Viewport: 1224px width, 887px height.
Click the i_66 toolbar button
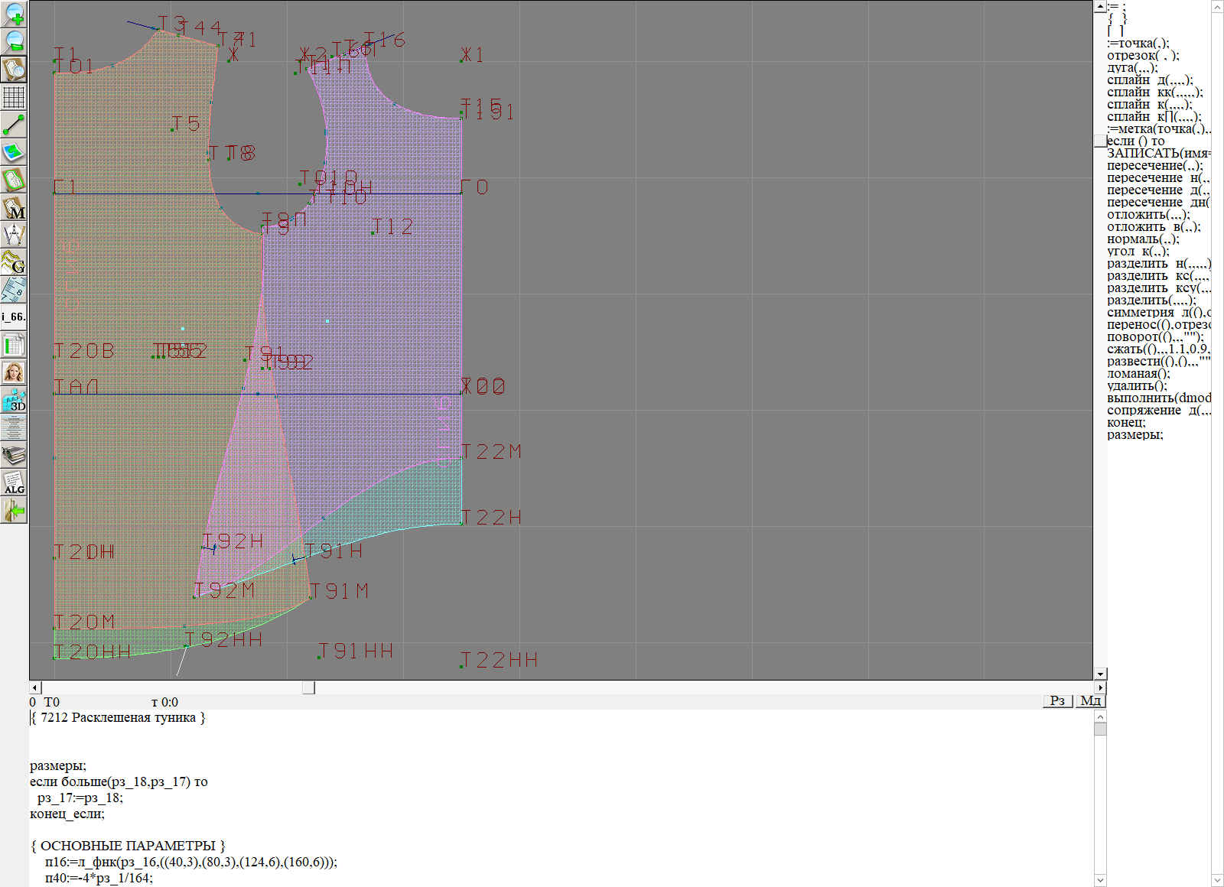(14, 317)
